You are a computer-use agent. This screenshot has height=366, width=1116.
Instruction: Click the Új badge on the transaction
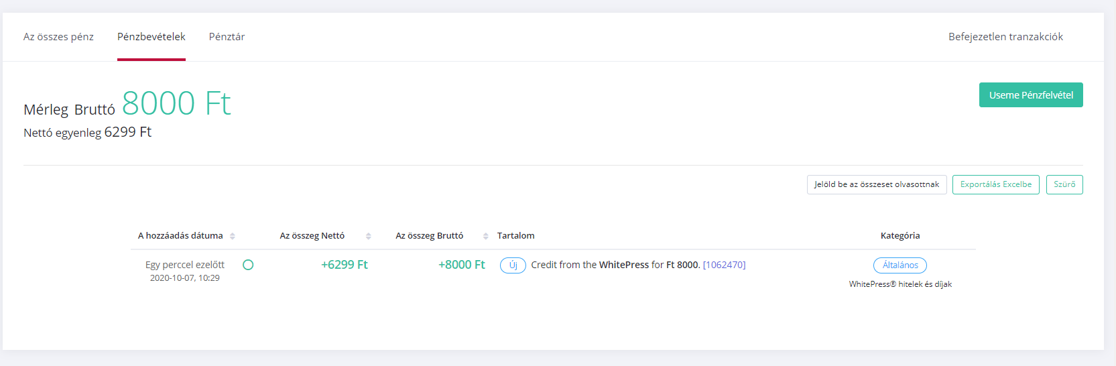513,265
